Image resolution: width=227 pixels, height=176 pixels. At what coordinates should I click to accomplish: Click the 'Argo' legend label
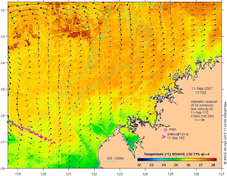tap(172, 129)
